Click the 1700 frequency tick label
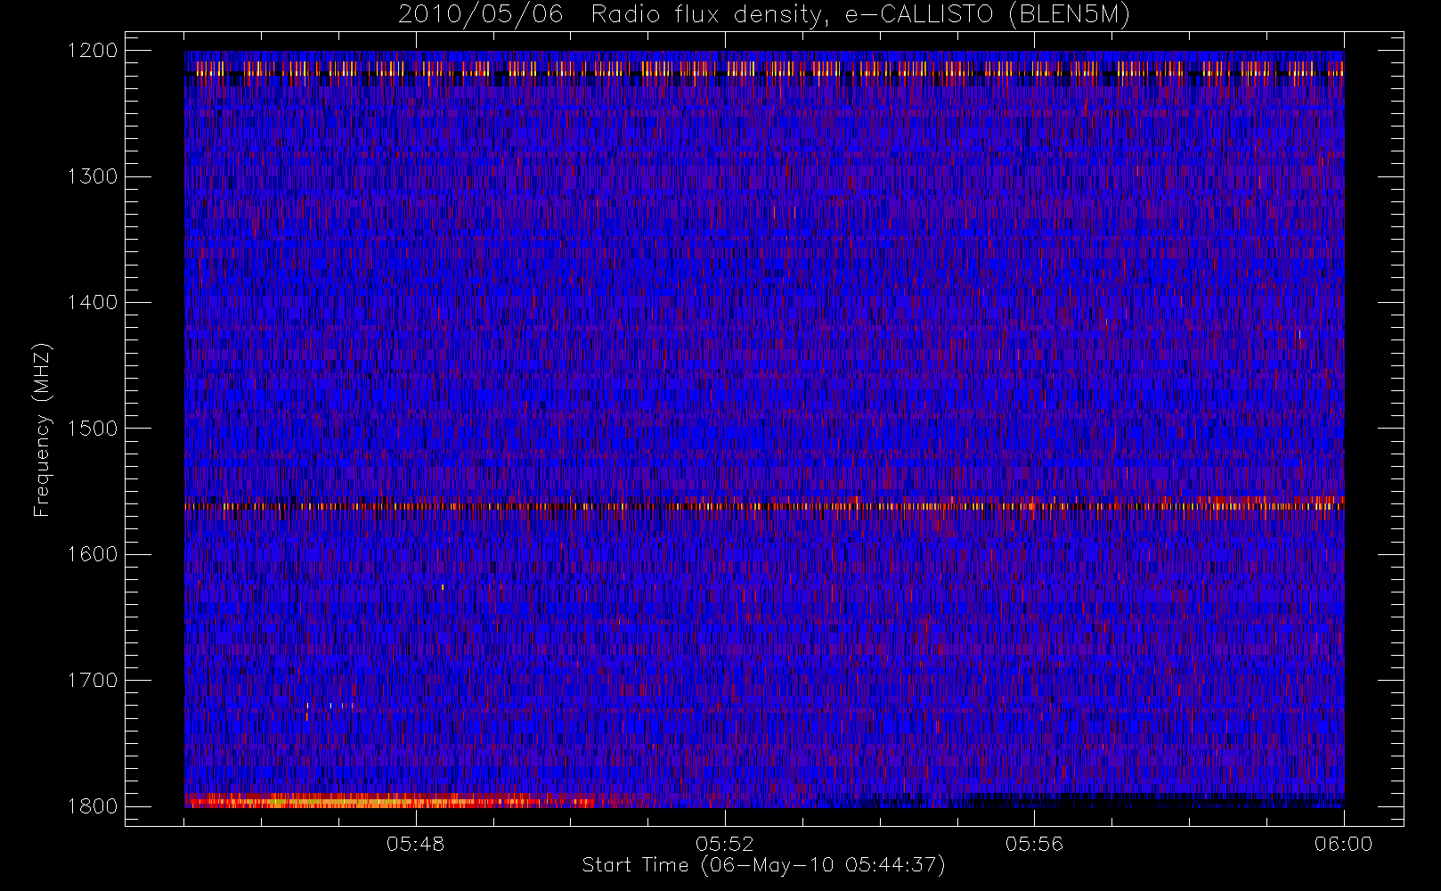1441x891 pixels. tap(93, 680)
